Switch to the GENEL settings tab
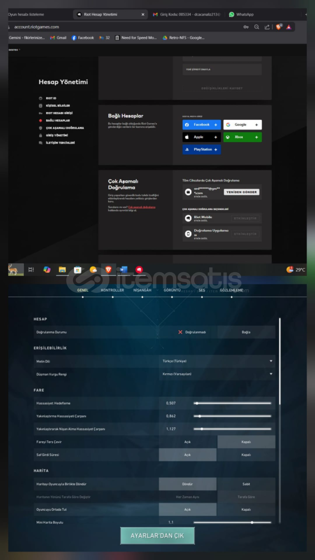This screenshot has height=560, width=315. (83, 290)
